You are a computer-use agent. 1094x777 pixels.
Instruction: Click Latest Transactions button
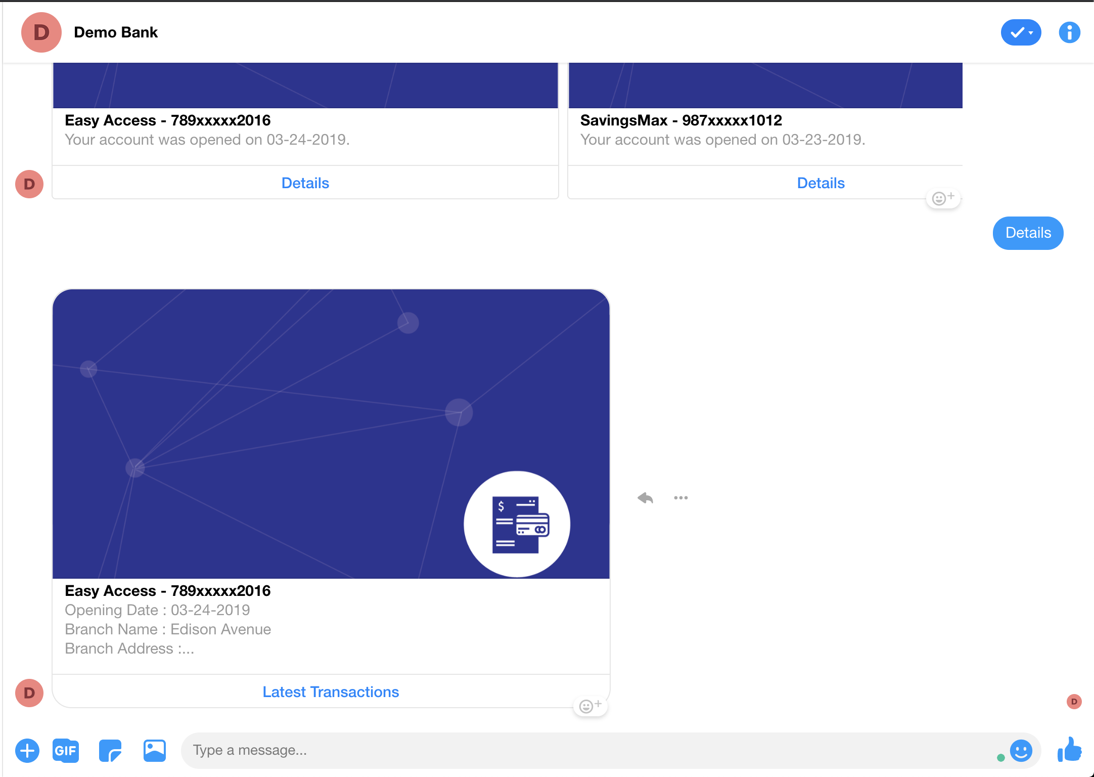[x=331, y=692]
